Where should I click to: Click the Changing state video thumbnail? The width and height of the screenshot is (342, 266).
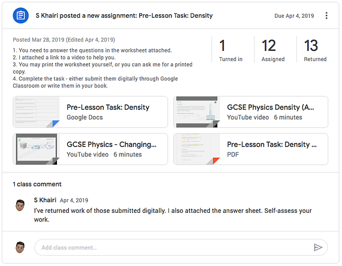[x=36, y=149]
